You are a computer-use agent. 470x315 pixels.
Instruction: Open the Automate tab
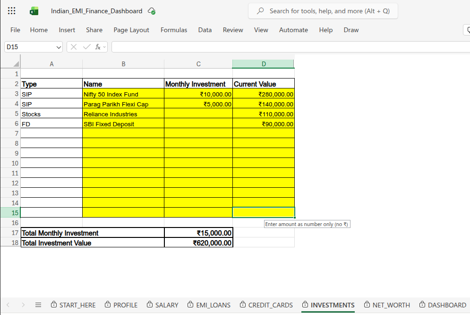[293, 30]
